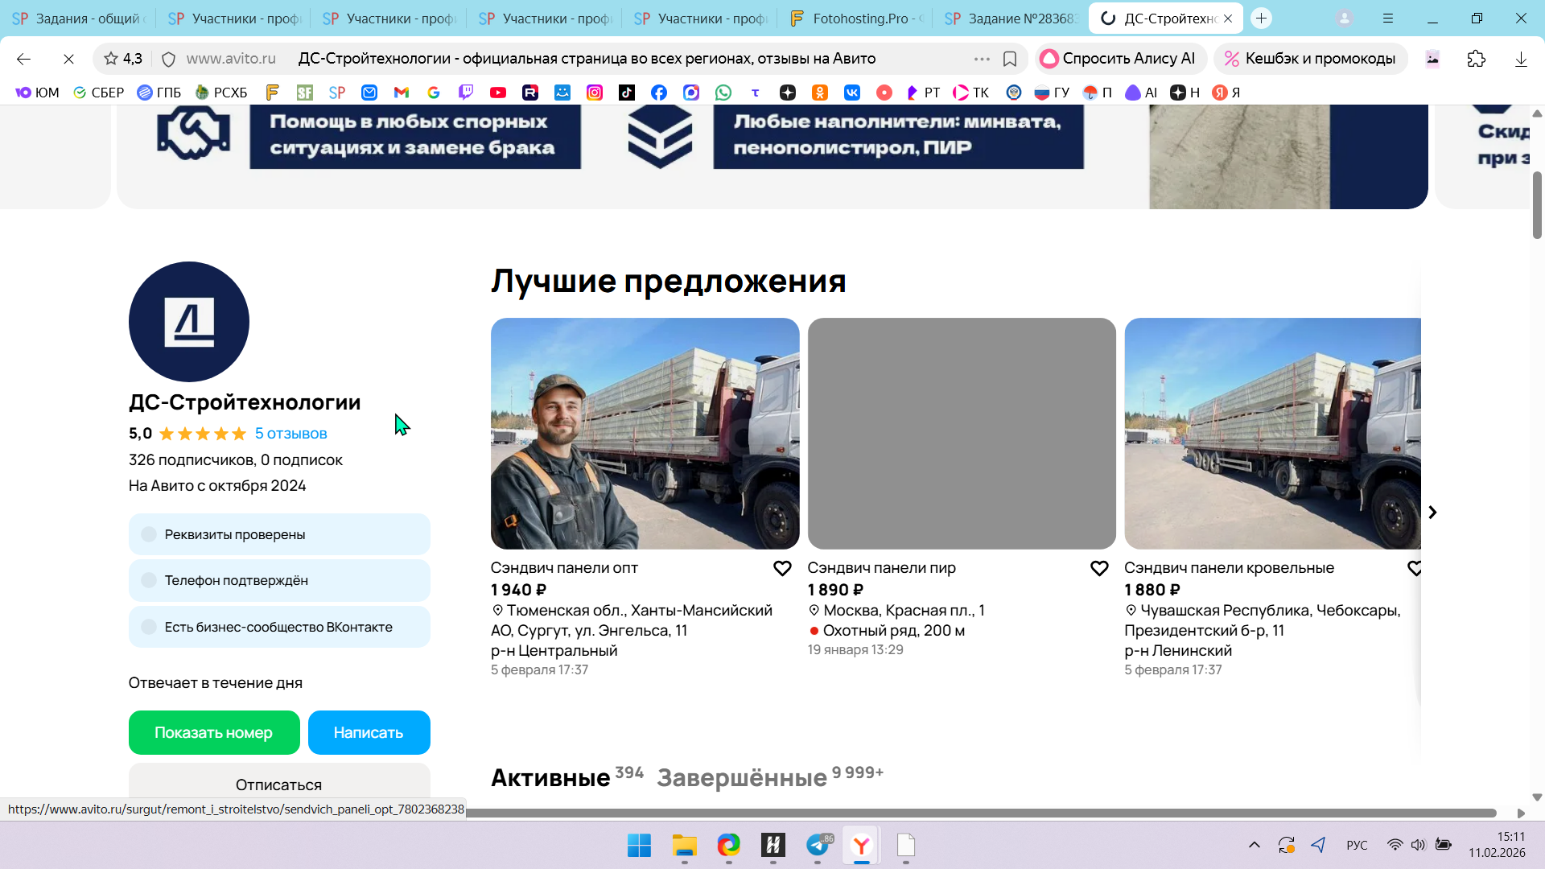This screenshot has height=869, width=1545.
Task: Click the bookmark page icon in address bar
Action: (1010, 59)
